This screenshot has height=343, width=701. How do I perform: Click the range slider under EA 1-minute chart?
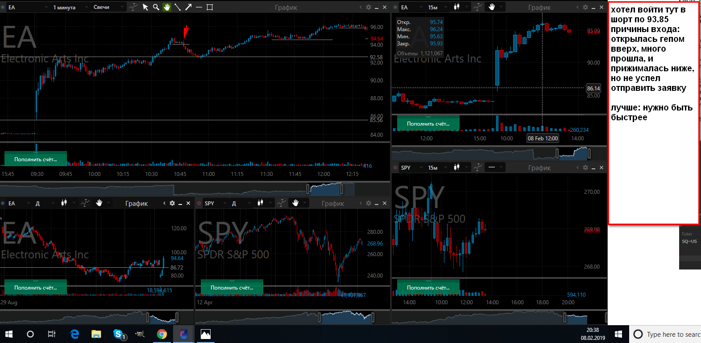click(x=325, y=189)
